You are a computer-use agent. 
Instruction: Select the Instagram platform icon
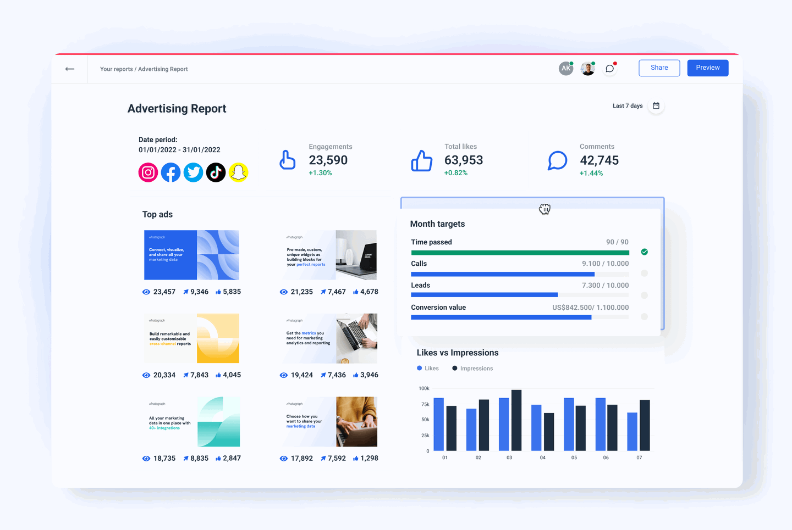148,172
